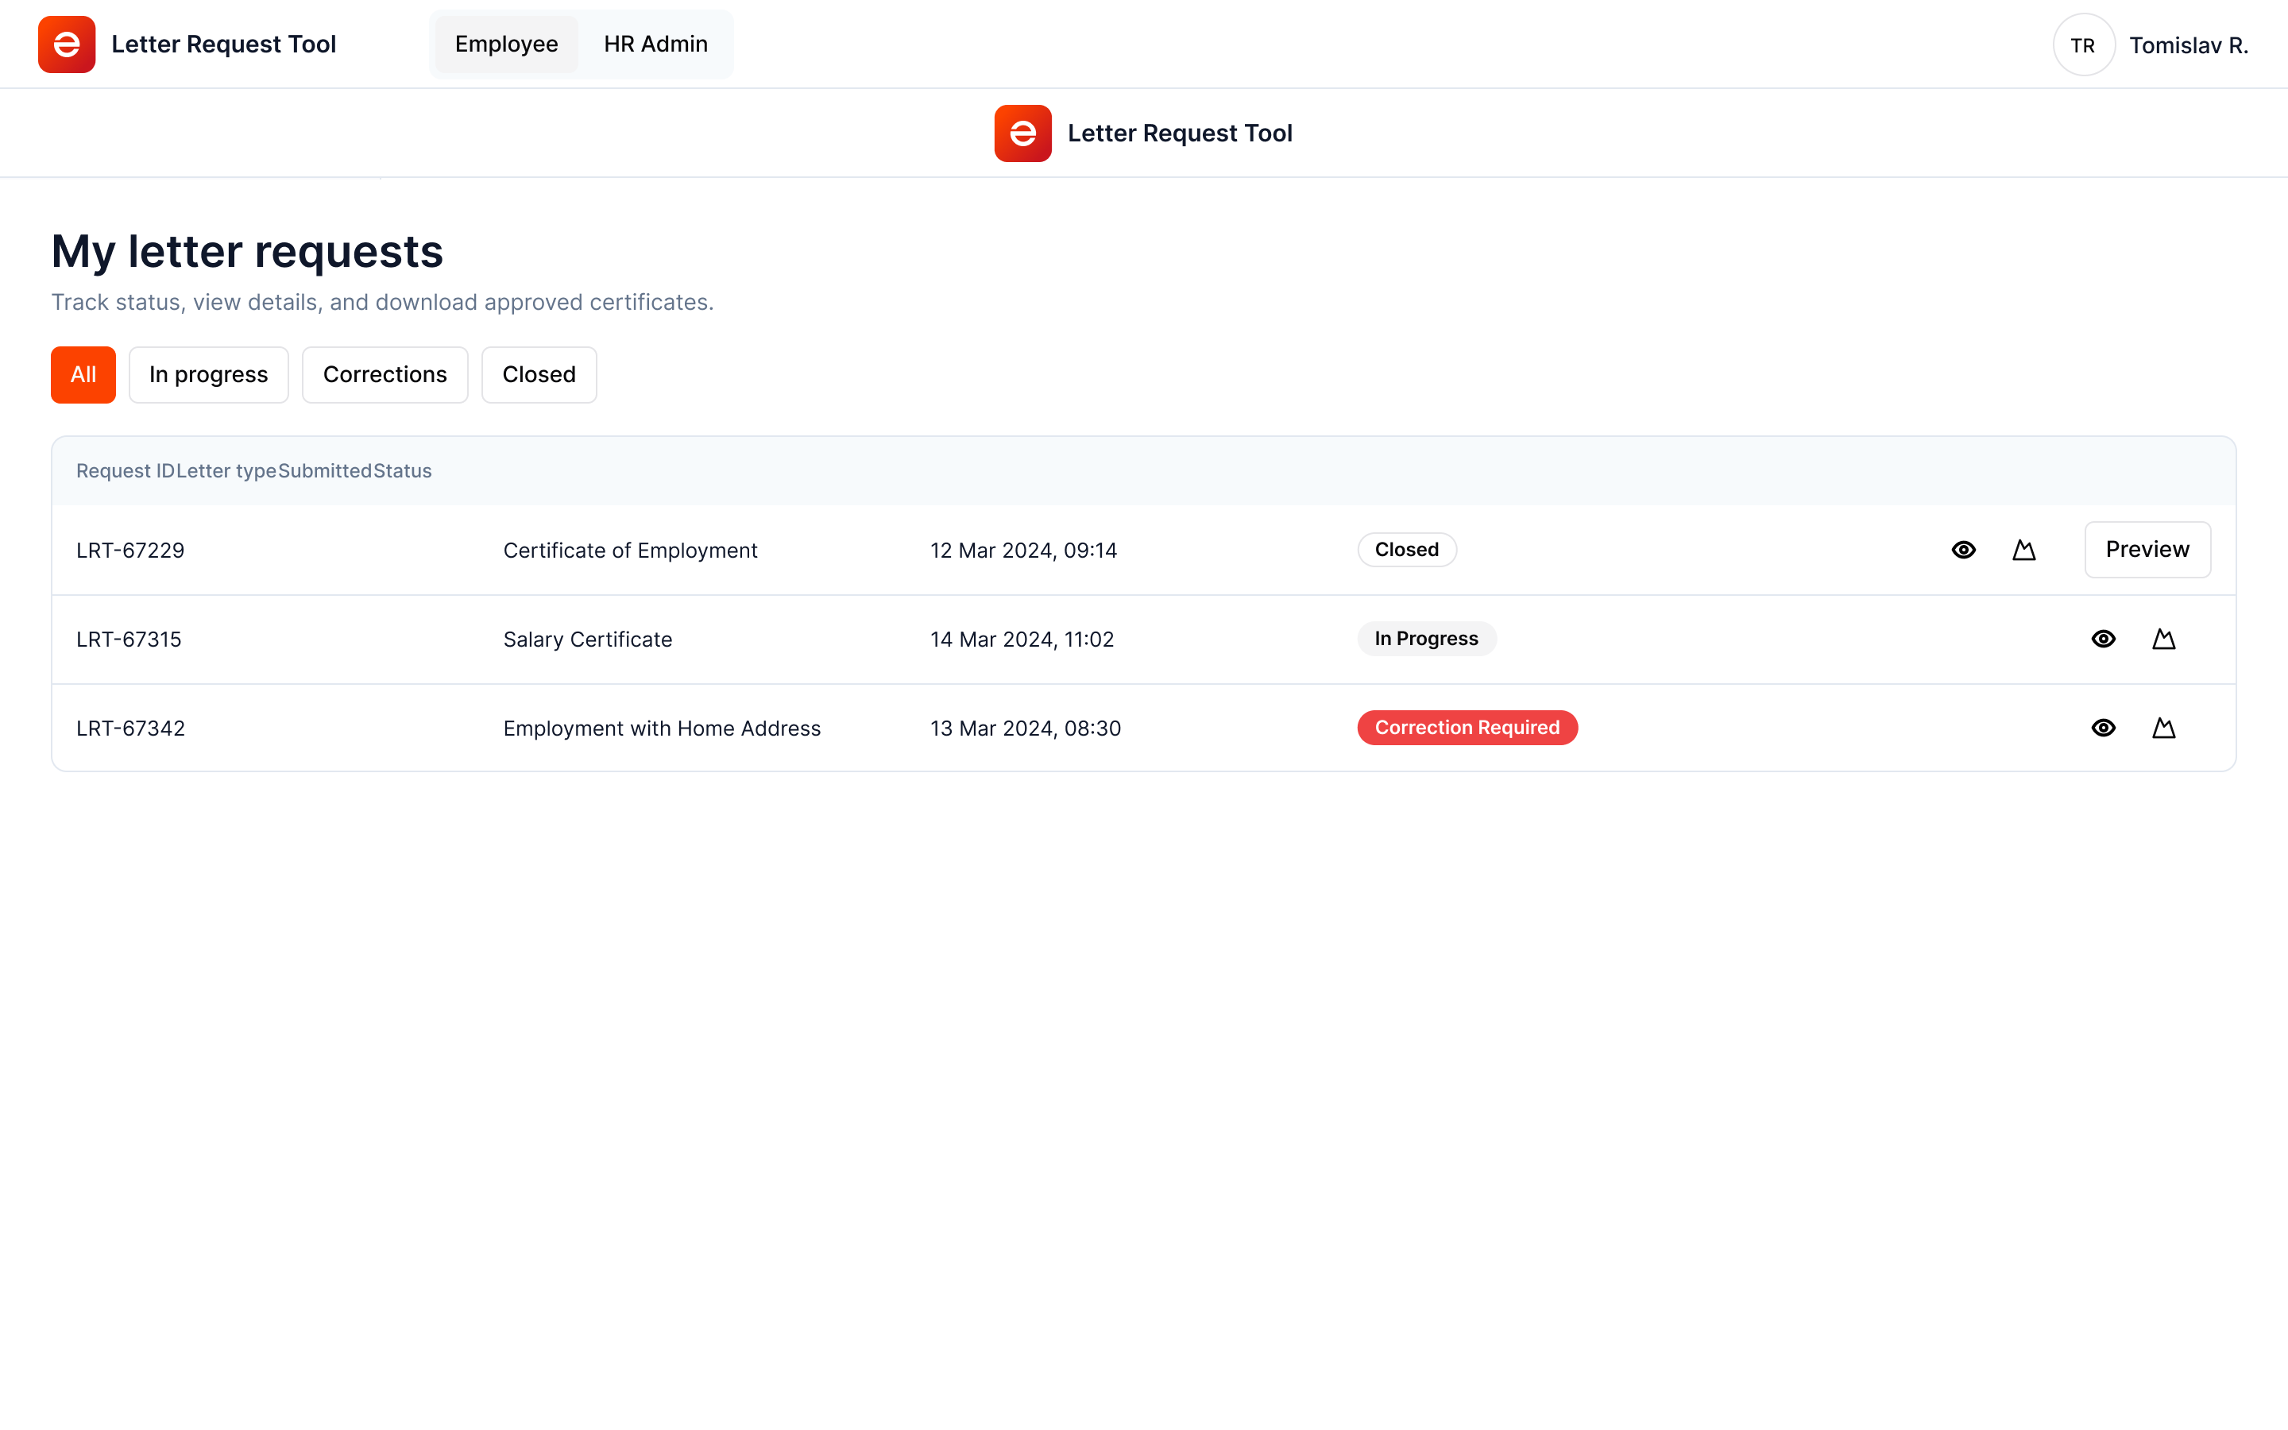The width and height of the screenshot is (2288, 1430).
Task: Filter requests by Corrections
Action: click(385, 374)
